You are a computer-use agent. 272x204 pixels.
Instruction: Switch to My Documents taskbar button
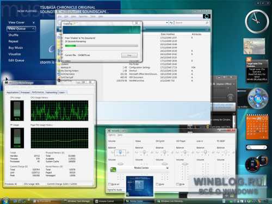pyautogui.click(x=46, y=201)
